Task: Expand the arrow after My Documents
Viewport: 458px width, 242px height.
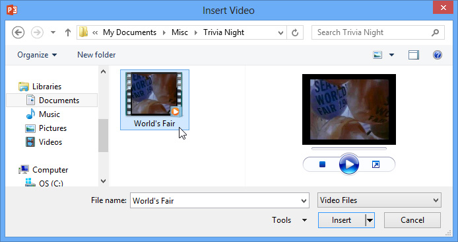Action: [164, 32]
